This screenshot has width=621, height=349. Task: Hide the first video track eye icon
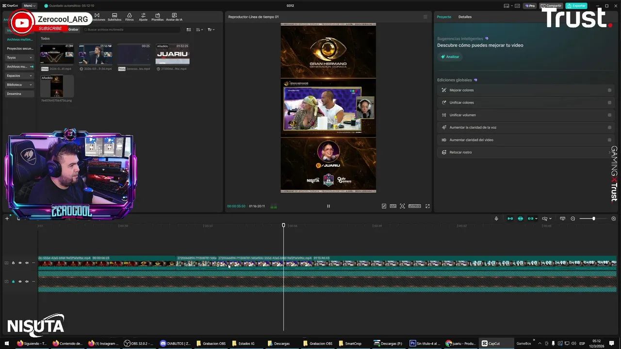[x=20, y=263]
